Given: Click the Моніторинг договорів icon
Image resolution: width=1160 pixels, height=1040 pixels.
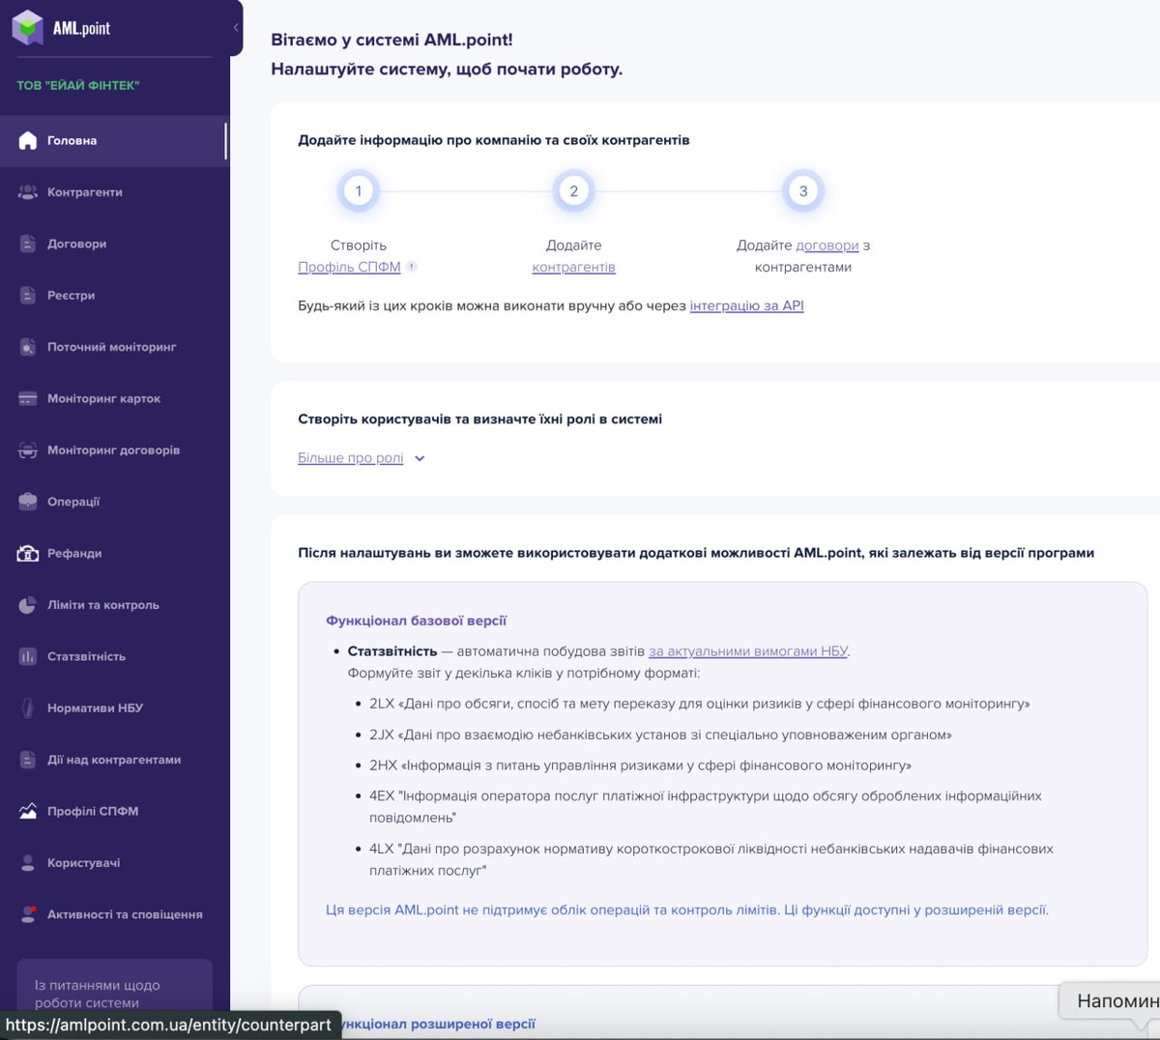Looking at the screenshot, I should pos(28,450).
